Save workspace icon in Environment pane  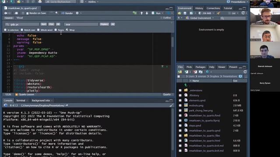pyautogui.click(x=185, y=13)
